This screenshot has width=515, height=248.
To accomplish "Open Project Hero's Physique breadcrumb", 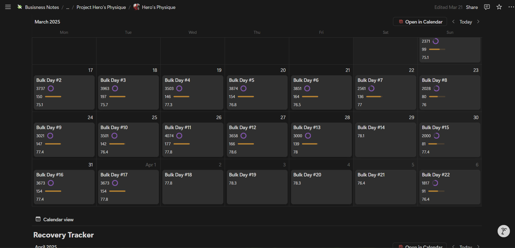I will [x=101, y=7].
